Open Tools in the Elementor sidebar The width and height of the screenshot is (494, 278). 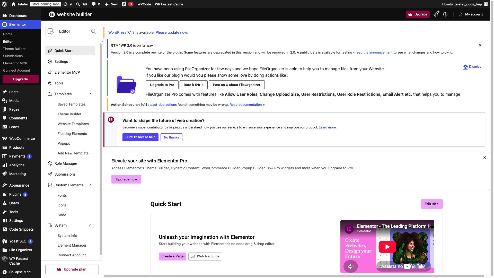point(70,83)
